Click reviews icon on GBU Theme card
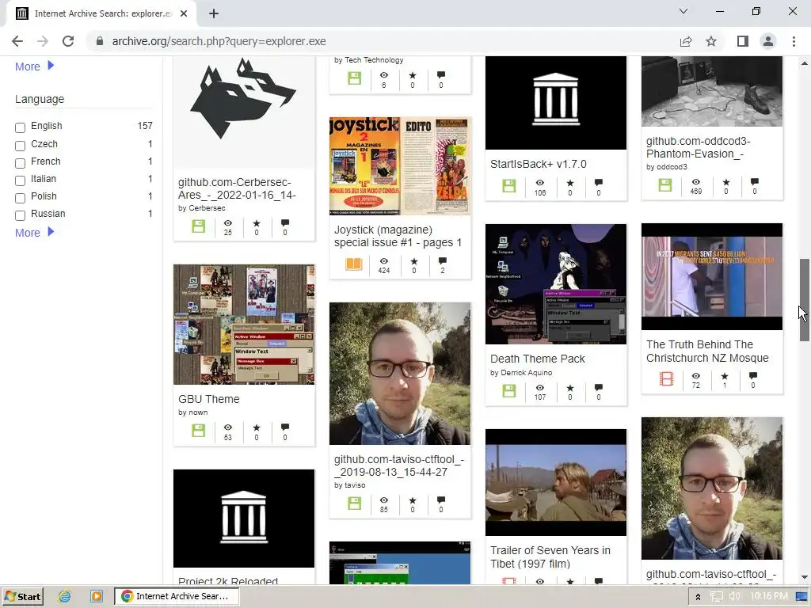 [x=285, y=427]
